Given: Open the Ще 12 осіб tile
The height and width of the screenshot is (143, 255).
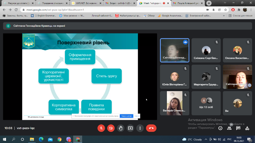Looking at the screenshot, I should (206, 103).
